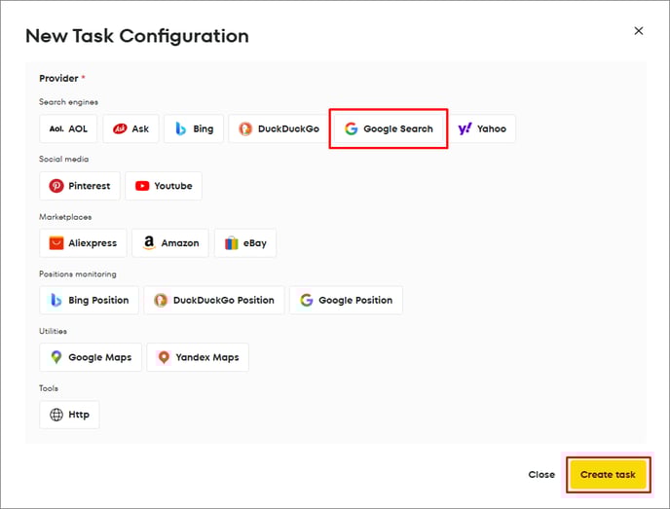Select Bing as the provider
Viewport: 670px width, 509px height.
194,128
